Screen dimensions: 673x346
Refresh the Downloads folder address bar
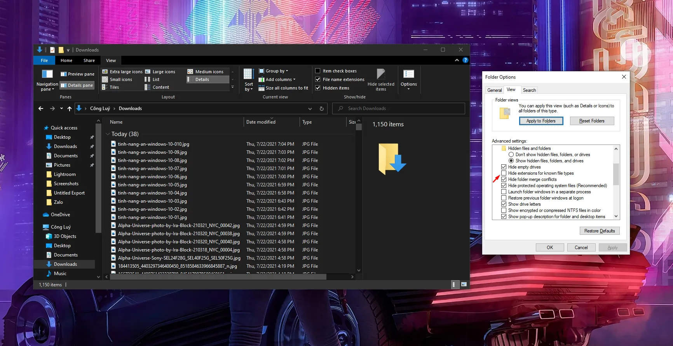click(x=322, y=108)
